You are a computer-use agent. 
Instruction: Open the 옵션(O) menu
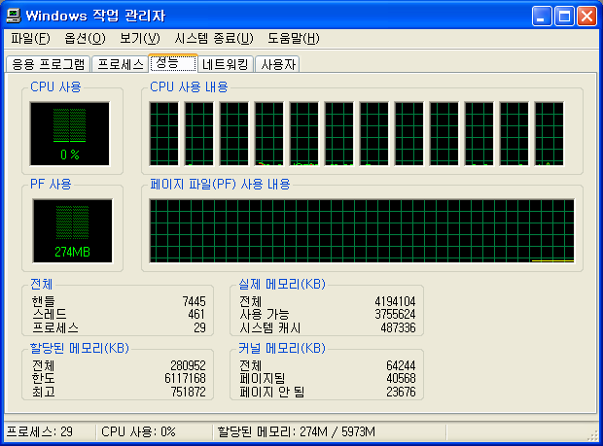click(x=85, y=39)
